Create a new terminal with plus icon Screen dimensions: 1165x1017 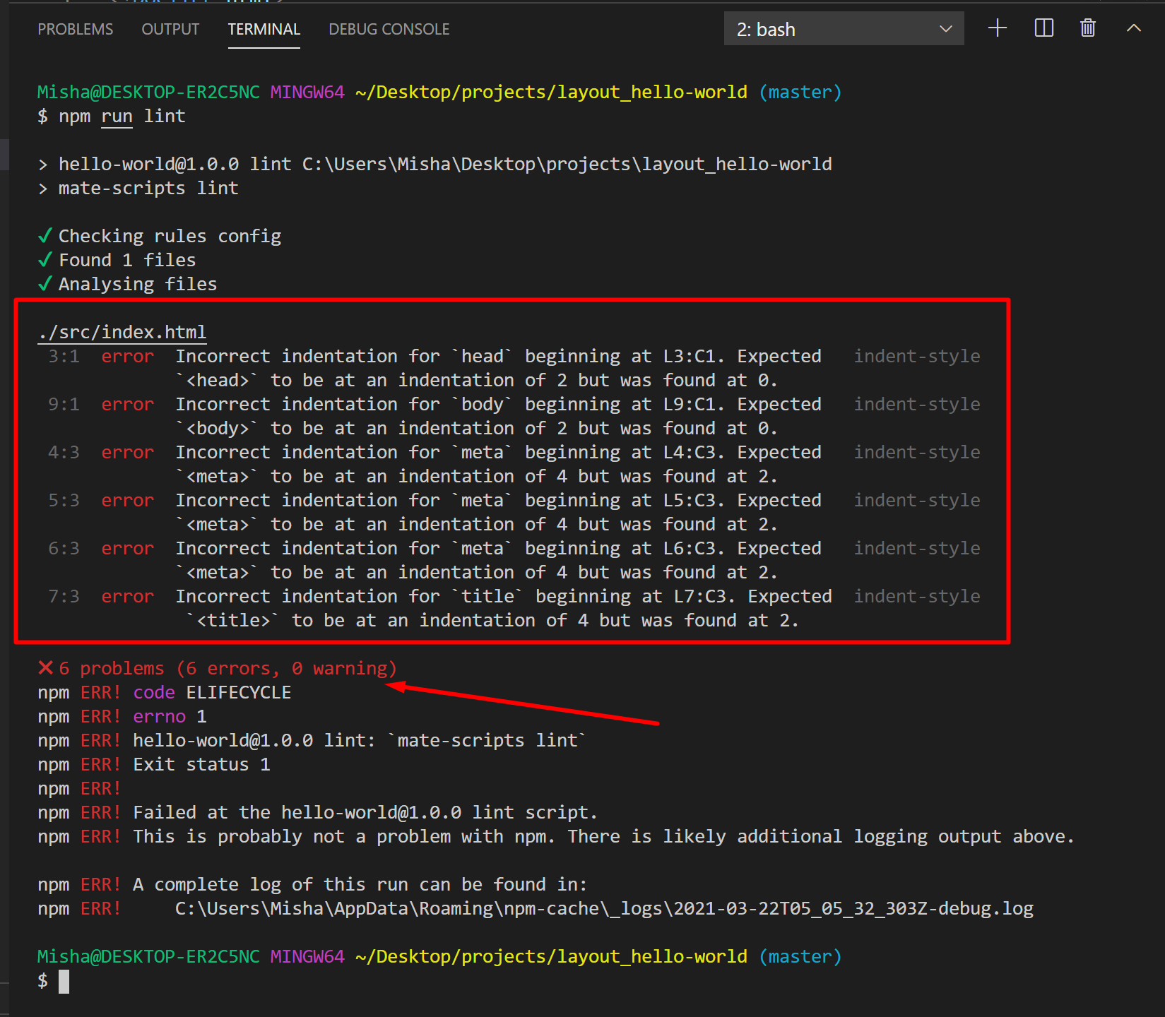pos(997,28)
